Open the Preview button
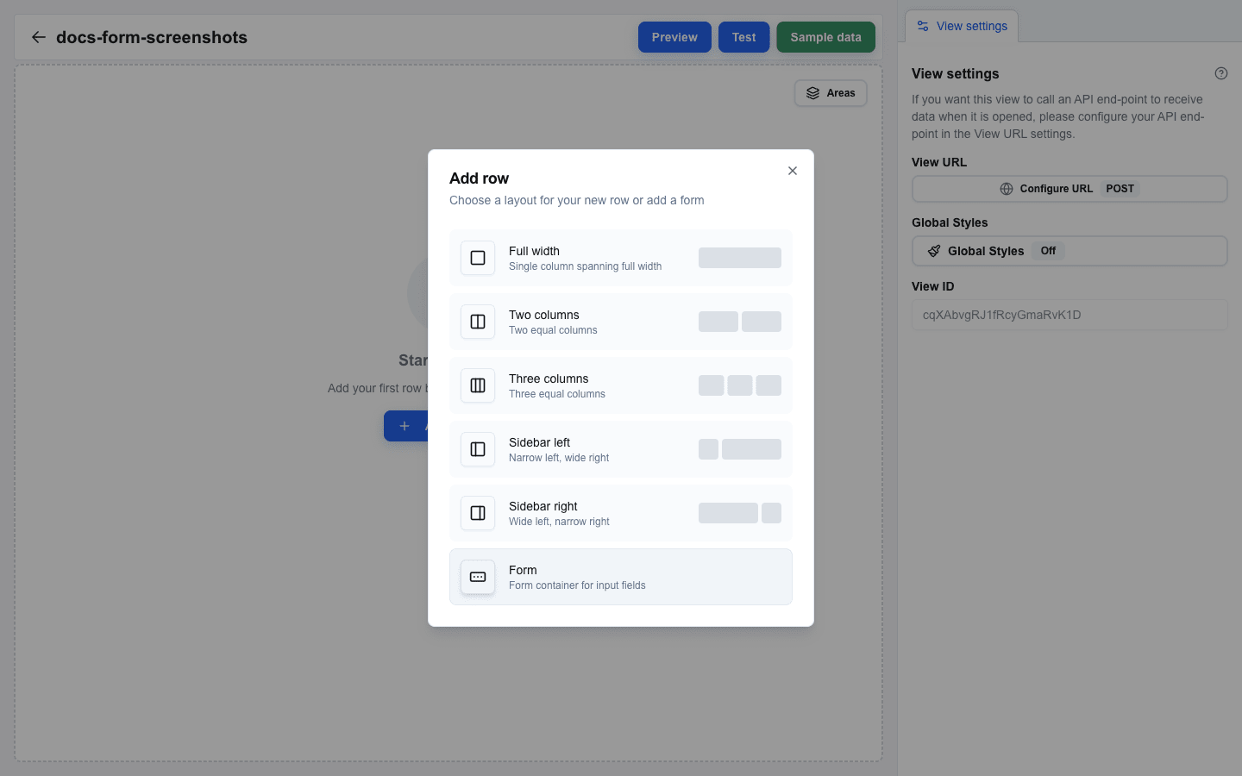This screenshot has height=776, width=1242. click(x=674, y=37)
